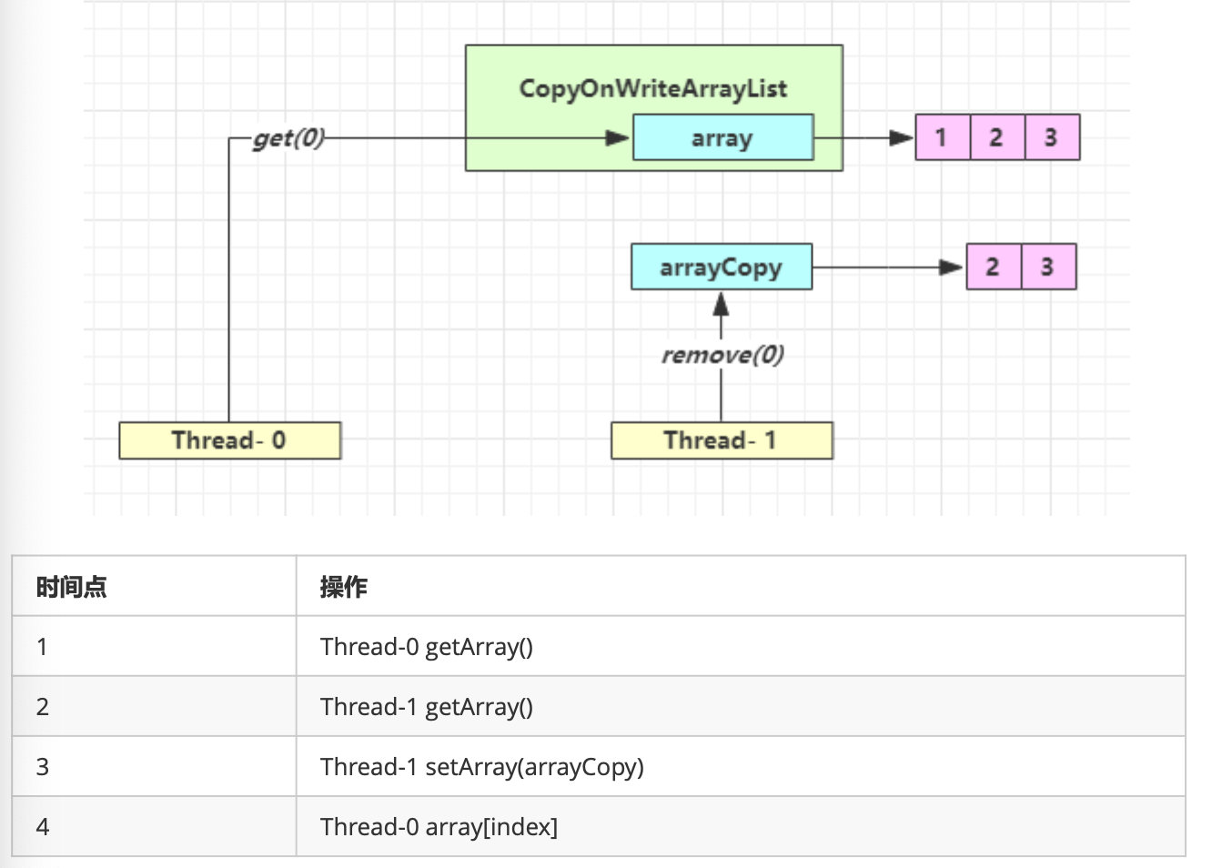Click cell '2' in the arrayCopy pink array
The image size is (1212, 868).
tap(994, 267)
